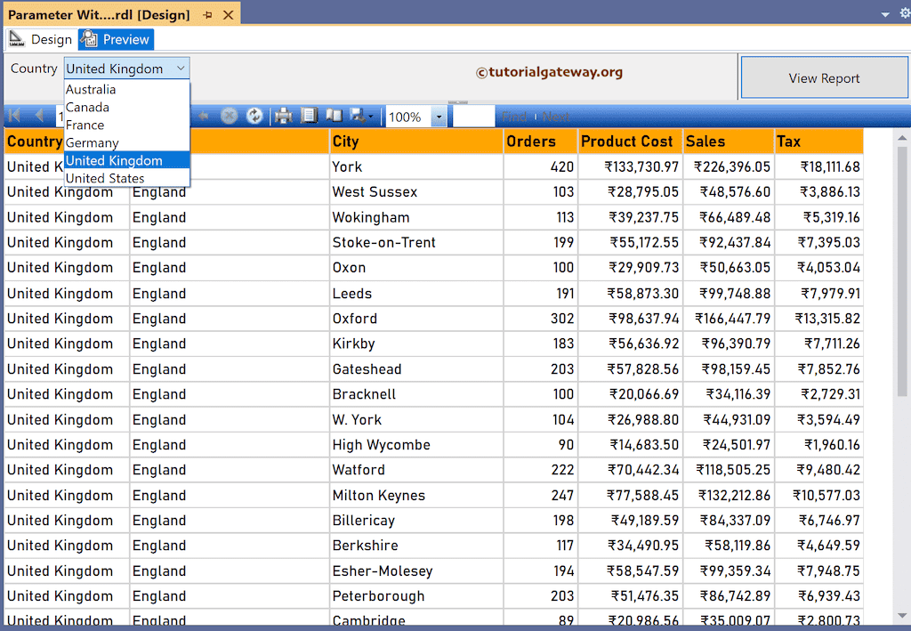The image size is (911, 631).
Task: Choose United States from Country list
Action: 126,178
